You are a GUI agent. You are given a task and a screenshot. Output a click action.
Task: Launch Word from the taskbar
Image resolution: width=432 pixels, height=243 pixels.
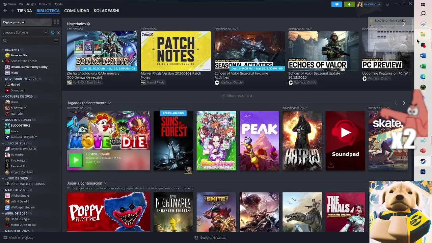[x=423, y=55]
